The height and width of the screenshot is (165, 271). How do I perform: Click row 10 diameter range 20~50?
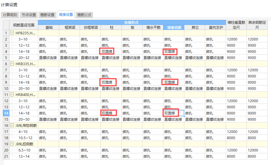24,88
